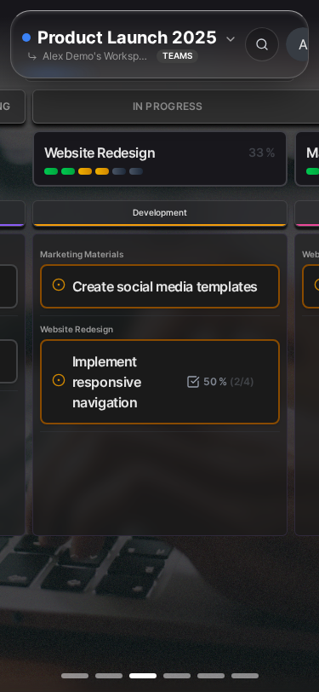The height and width of the screenshot is (692, 319).
Task: Open the Create social media templates task
Action: coord(160,286)
